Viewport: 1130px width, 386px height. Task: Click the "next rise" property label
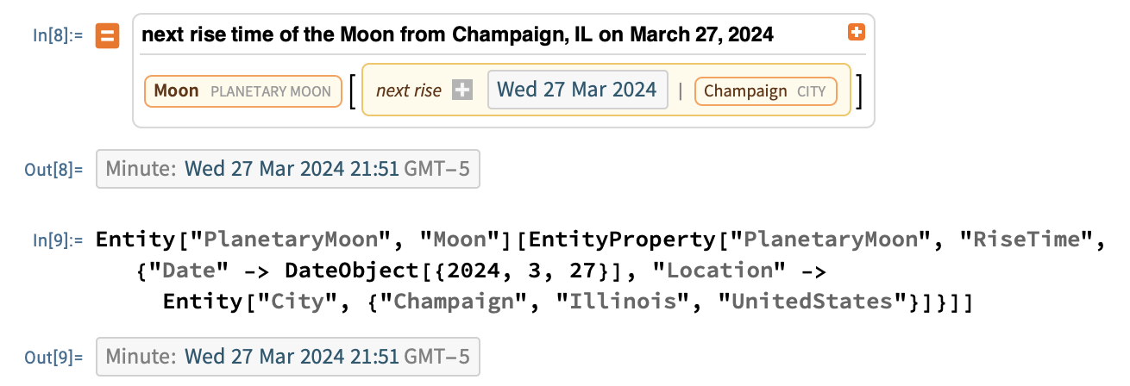(x=408, y=90)
